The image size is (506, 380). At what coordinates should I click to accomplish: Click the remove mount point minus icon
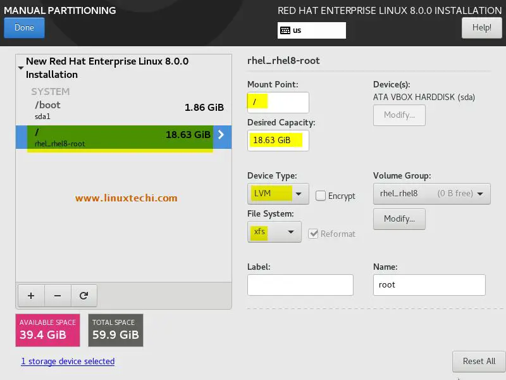coord(58,296)
